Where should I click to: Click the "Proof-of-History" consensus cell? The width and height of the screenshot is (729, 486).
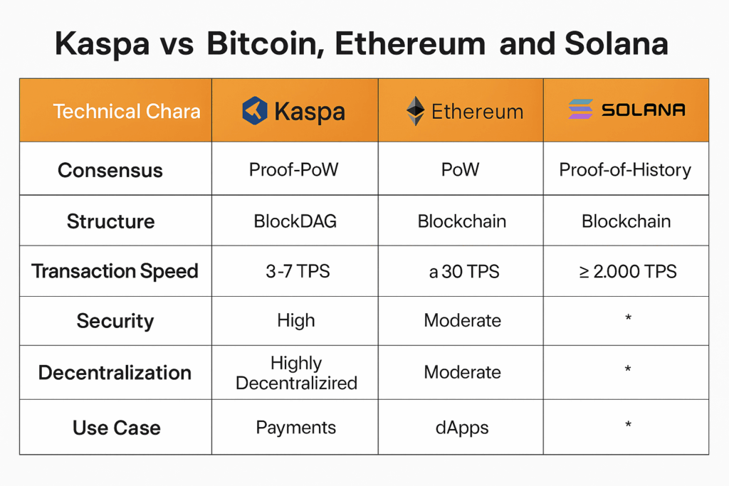[625, 170]
